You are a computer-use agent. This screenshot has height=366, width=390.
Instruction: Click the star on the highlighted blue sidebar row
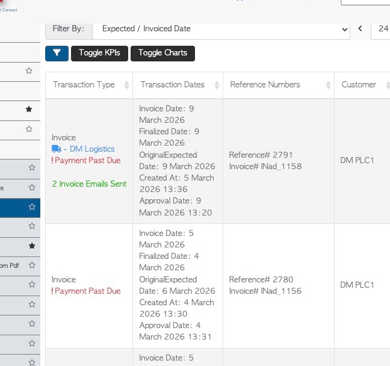[x=32, y=207]
